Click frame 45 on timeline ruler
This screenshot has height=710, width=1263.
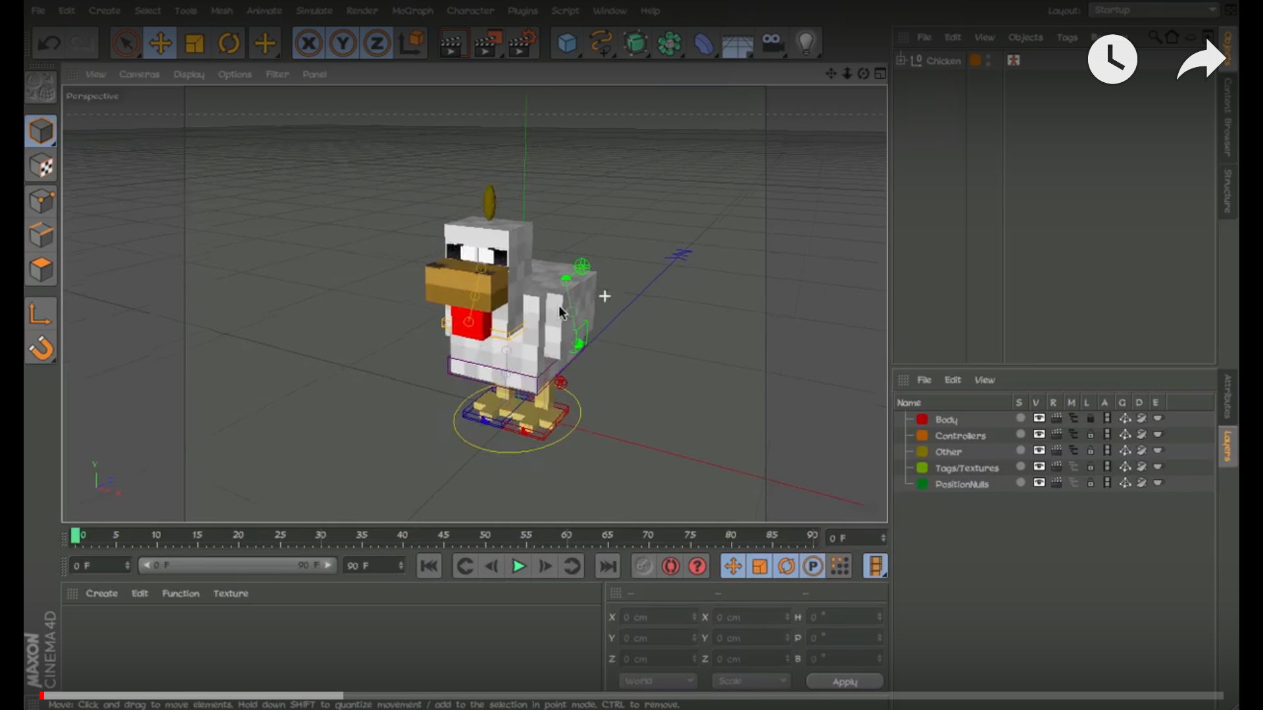(443, 536)
